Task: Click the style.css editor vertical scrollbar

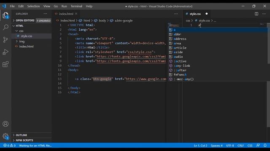Action: click(x=268, y=75)
